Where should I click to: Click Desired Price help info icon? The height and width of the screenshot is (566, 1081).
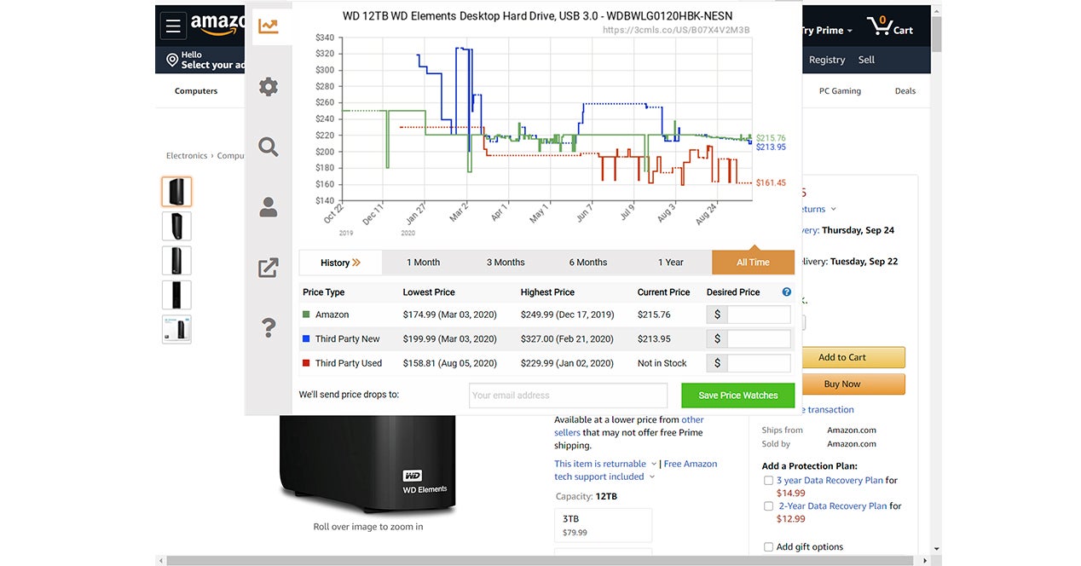click(786, 292)
